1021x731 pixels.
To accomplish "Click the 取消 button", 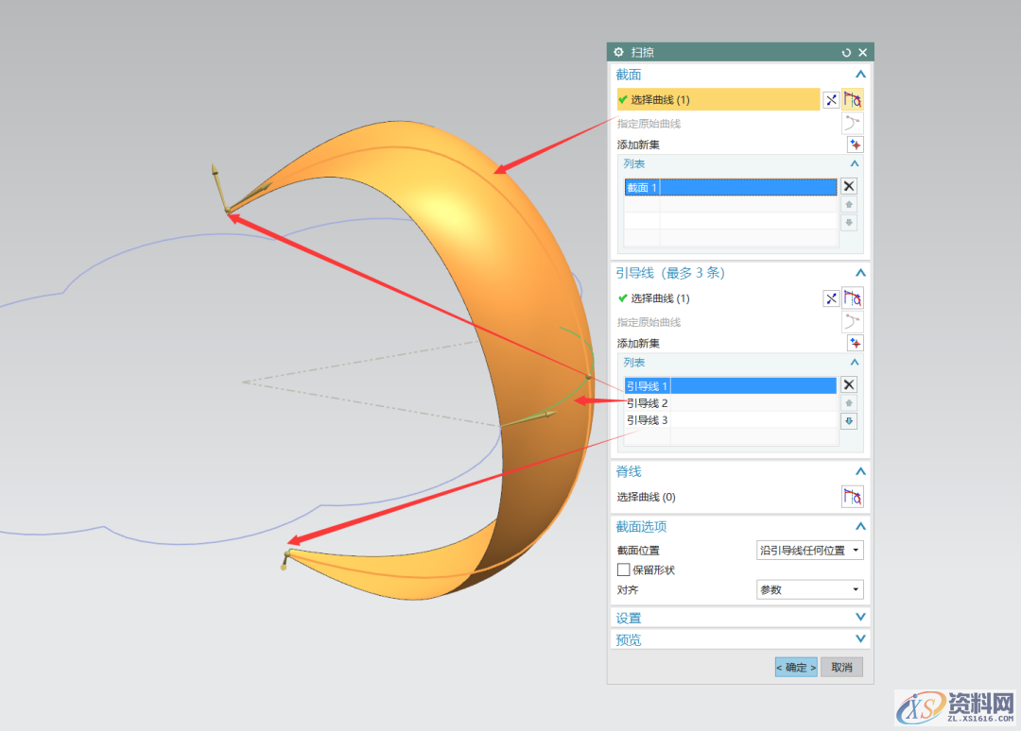I will point(841,668).
